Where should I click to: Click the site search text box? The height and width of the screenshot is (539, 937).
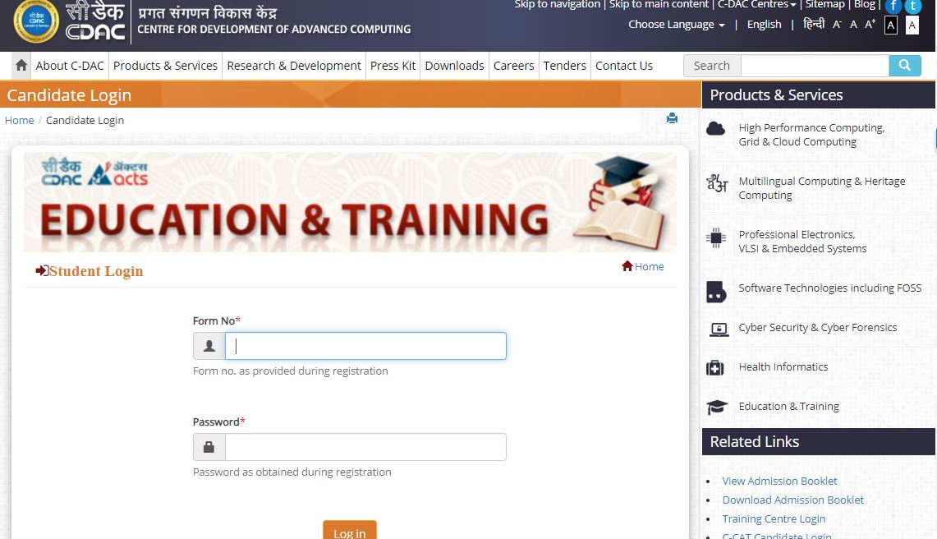(x=815, y=66)
